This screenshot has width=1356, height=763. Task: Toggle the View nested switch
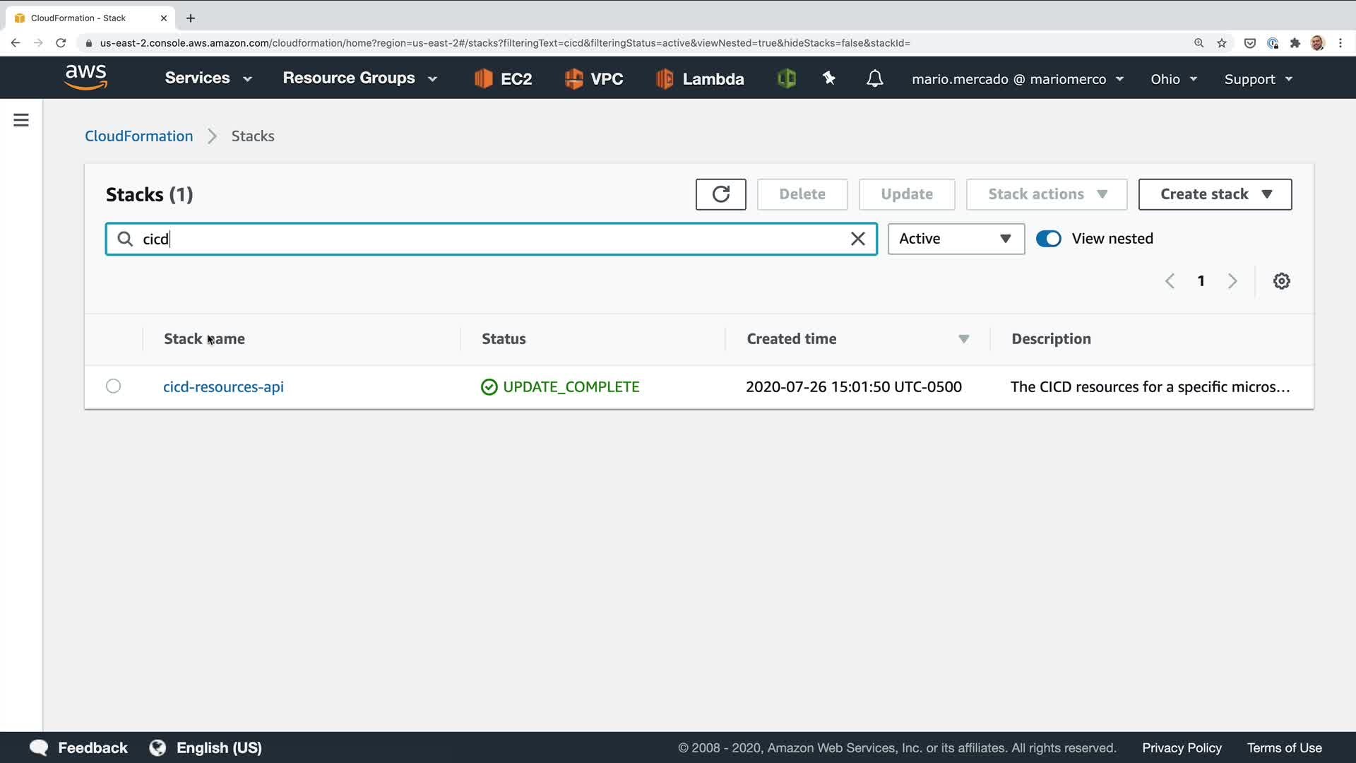(1049, 239)
